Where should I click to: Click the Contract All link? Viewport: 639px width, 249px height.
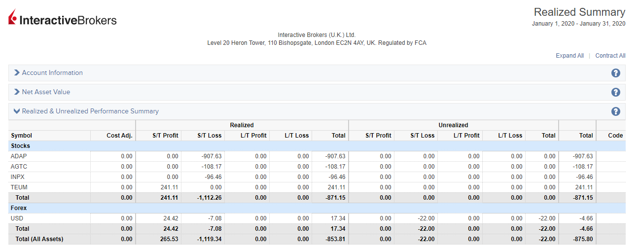pyautogui.click(x=610, y=56)
